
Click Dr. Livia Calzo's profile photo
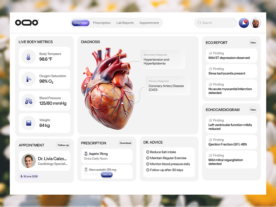click(x=29, y=161)
